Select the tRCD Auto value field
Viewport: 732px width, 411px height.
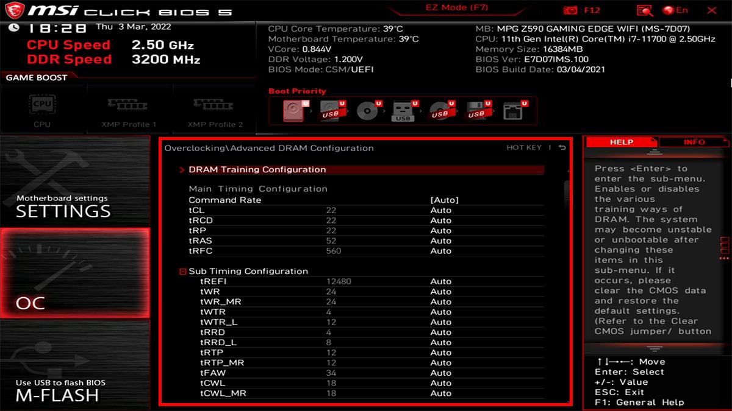pos(441,220)
